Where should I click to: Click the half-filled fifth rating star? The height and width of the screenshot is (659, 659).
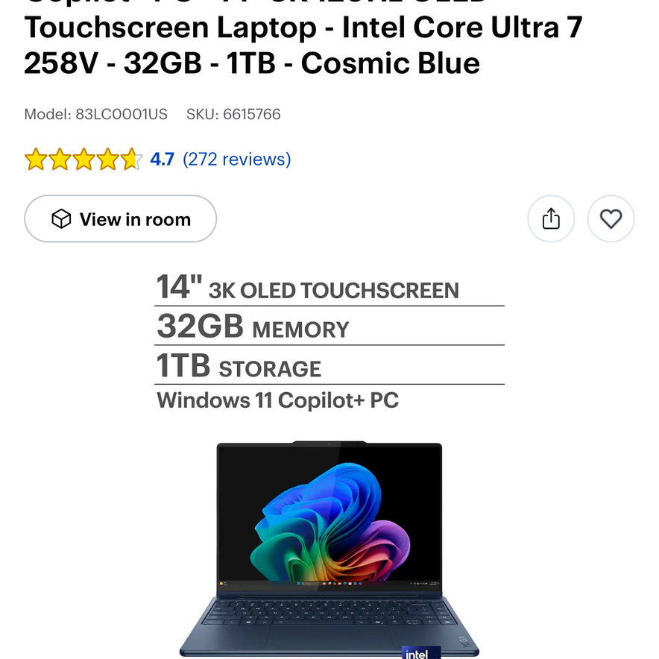(x=131, y=159)
